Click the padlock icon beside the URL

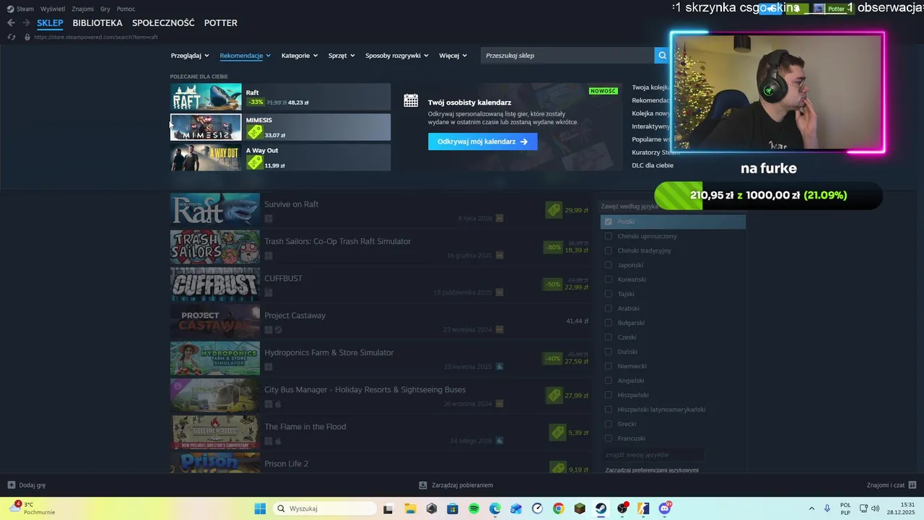[27, 37]
